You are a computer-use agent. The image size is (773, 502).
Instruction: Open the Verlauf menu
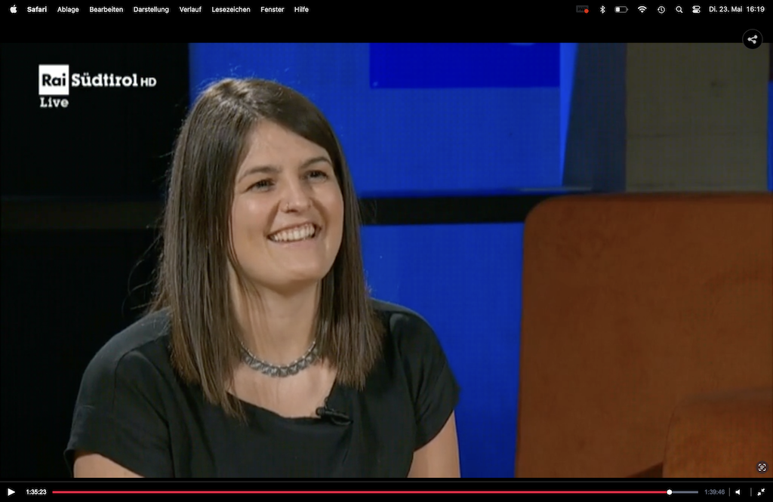[x=190, y=9]
